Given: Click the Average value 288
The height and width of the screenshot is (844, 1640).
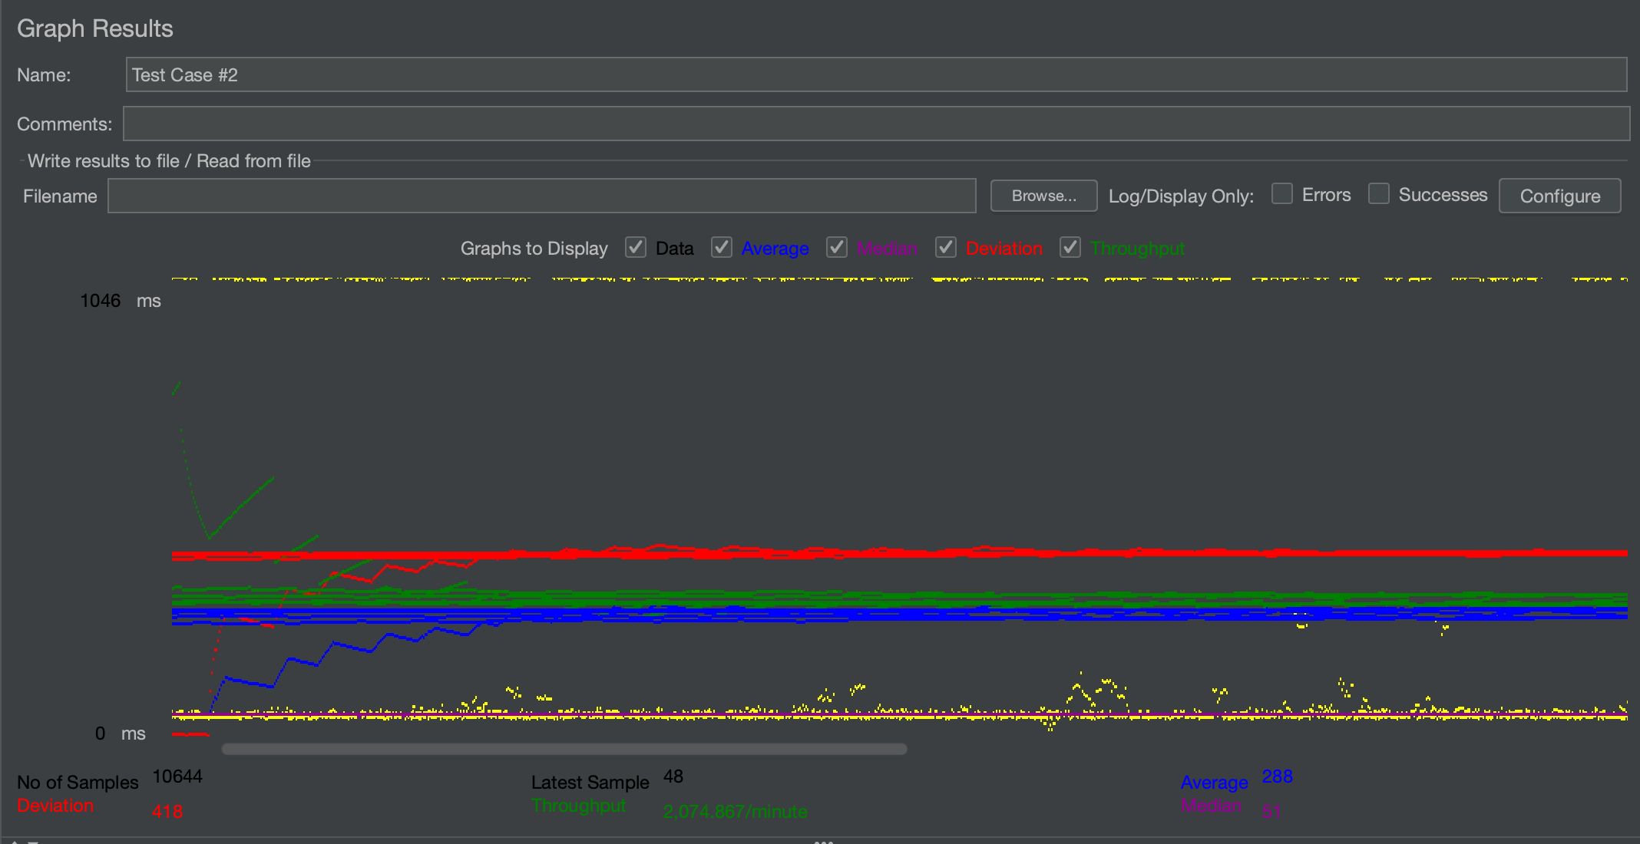Looking at the screenshot, I should [1278, 776].
